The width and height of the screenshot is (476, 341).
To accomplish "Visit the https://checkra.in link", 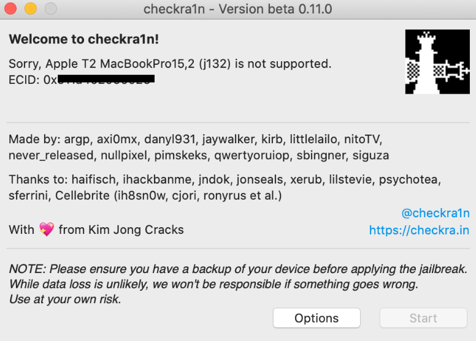I will pos(419,230).
